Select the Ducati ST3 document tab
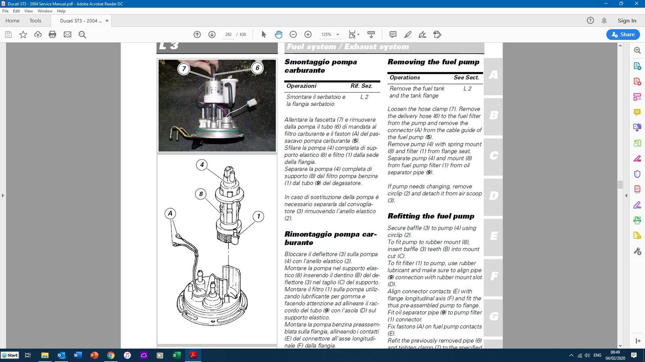 tap(81, 21)
